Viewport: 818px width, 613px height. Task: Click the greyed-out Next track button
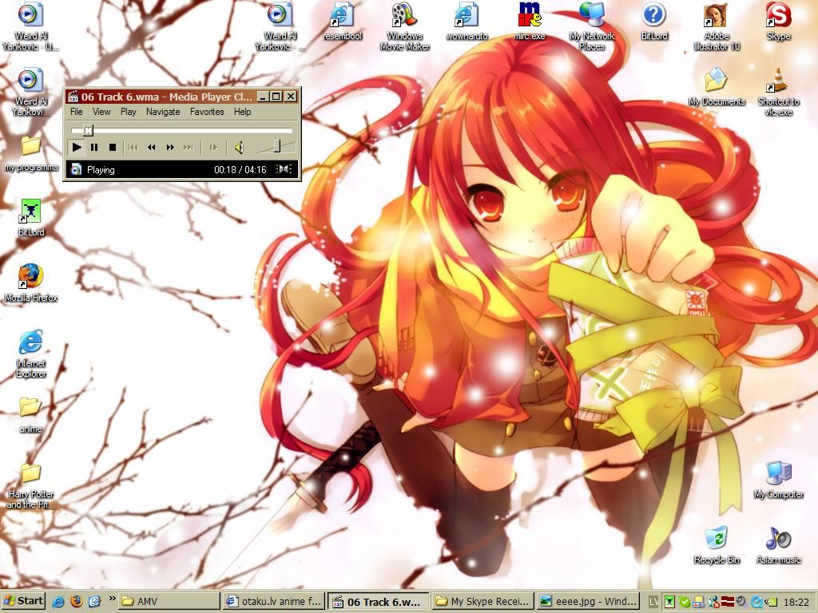coord(189,148)
